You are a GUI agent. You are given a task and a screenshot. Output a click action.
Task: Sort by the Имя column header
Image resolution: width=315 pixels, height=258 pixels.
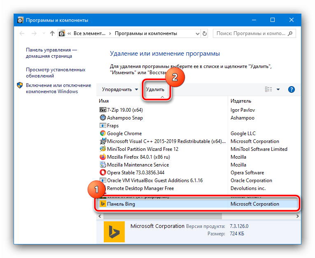[162, 101]
